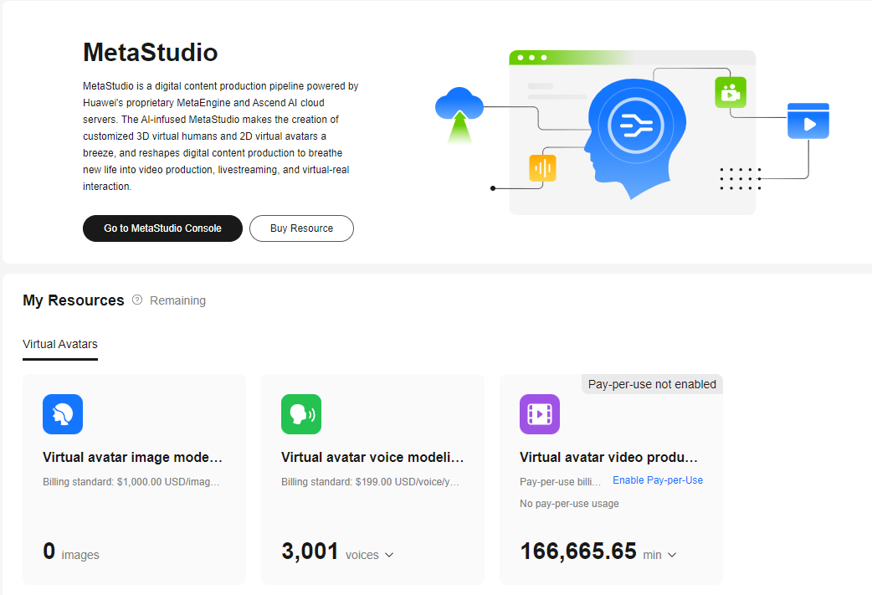The image size is (872, 595).
Task: Click the purple video production icon
Action: [x=540, y=414]
